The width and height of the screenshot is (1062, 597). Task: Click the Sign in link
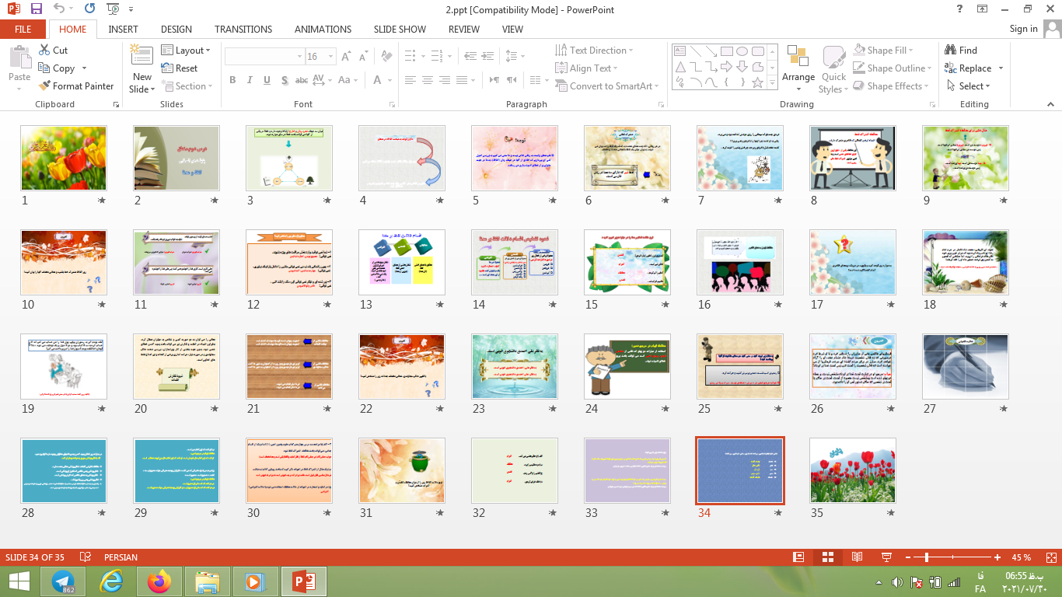click(x=1023, y=29)
